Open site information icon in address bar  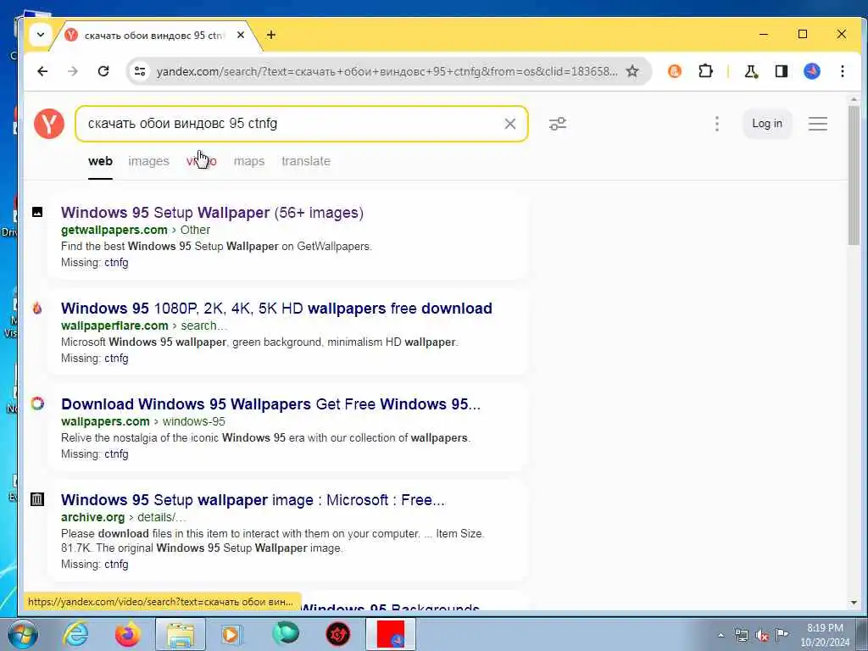tap(140, 71)
